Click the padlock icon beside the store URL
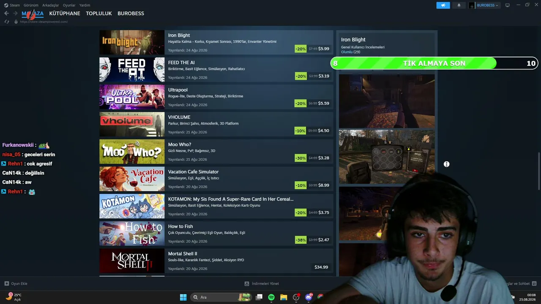Screen dimensions: 541x304 pos(16,22)
